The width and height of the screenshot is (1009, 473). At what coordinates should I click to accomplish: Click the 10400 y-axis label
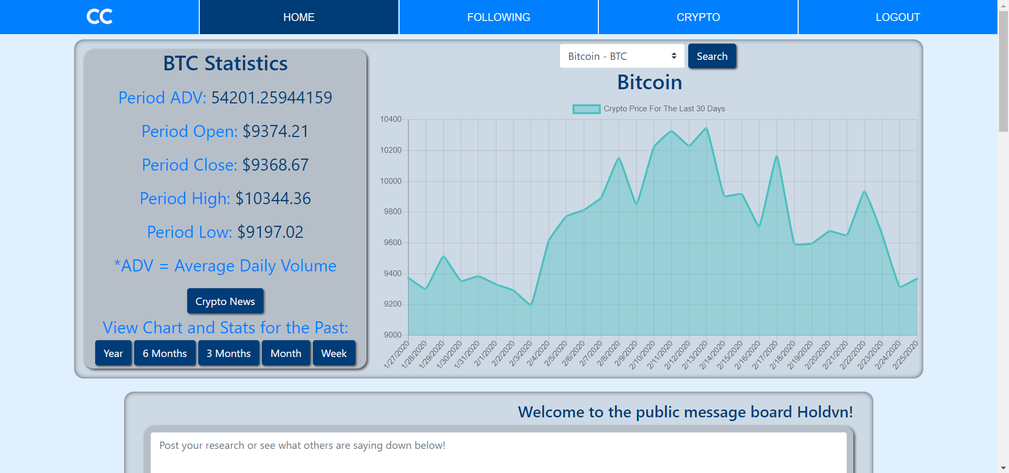[x=391, y=119]
